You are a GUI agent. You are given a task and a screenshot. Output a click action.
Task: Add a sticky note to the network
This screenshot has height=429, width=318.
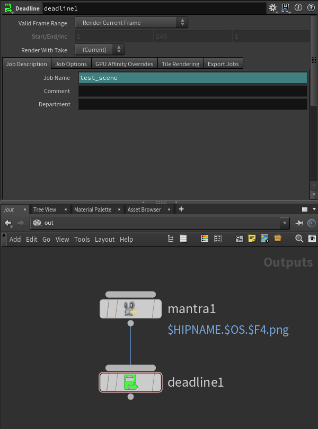tap(252, 239)
